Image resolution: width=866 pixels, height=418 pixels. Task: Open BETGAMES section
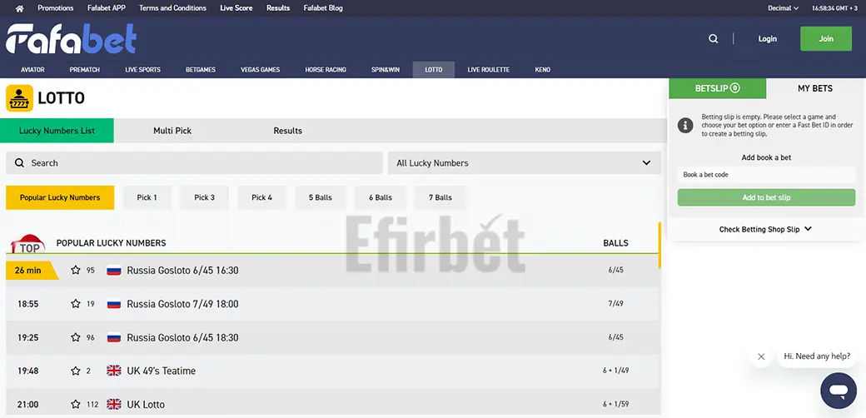[201, 70]
